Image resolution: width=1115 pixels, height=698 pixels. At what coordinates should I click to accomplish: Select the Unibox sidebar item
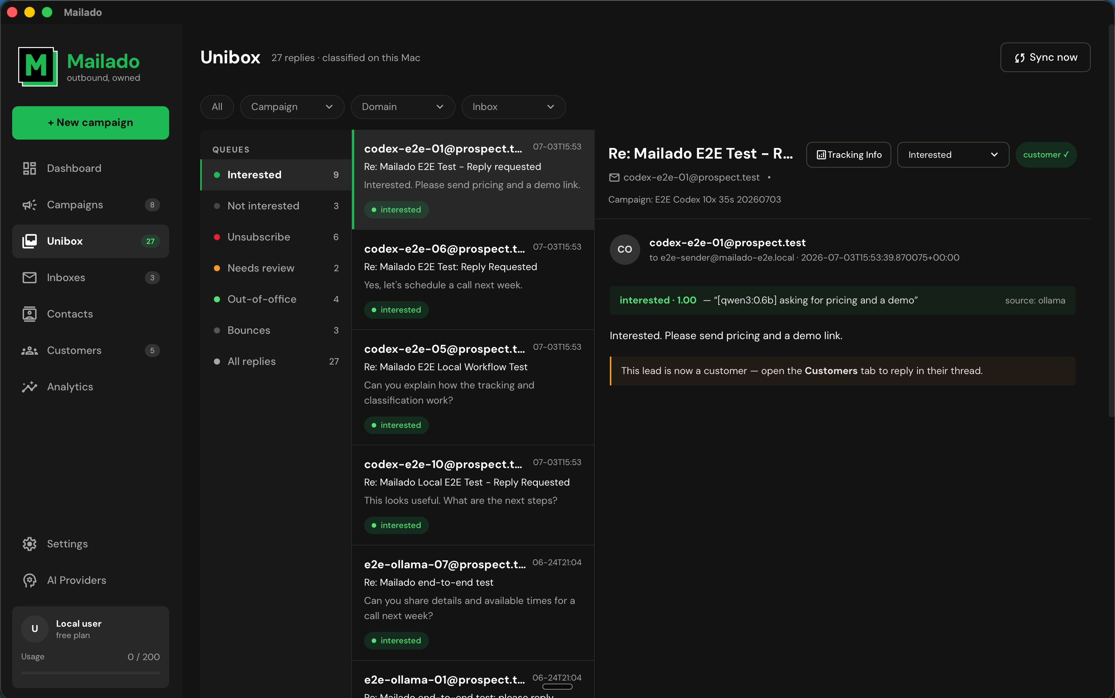point(91,241)
